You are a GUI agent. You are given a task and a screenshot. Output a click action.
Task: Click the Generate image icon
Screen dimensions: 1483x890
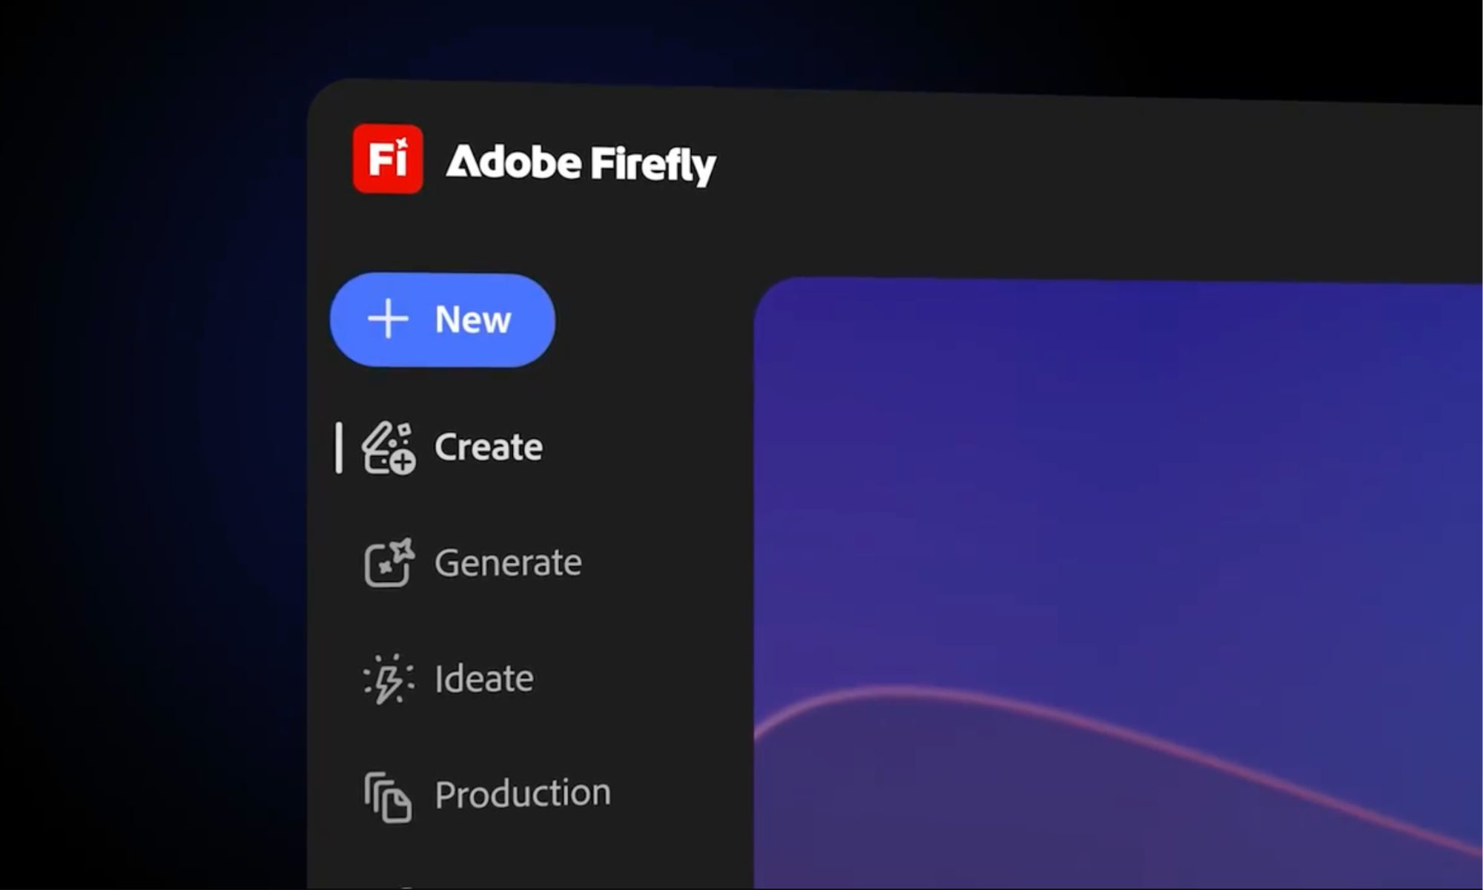click(391, 564)
